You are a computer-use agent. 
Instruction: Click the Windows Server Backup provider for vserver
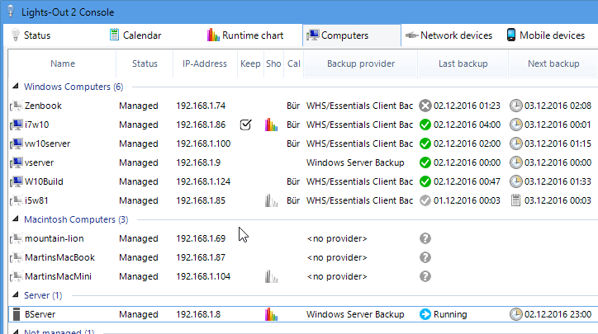pos(355,162)
